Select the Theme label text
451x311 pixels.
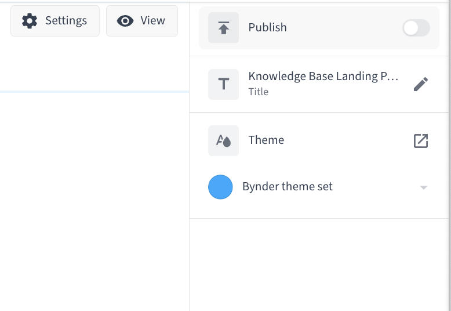(x=266, y=140)
